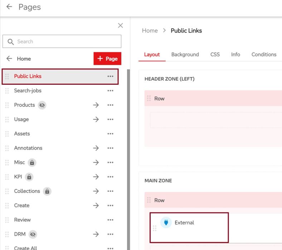Toggle the hidden eye icon on DRM
282x250 pixels.
(x=33, y=234)
